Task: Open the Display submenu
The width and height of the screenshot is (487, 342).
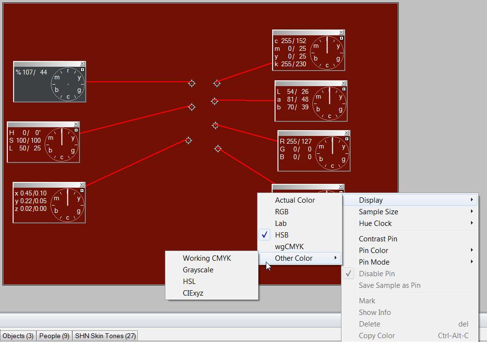Action: 410,200
